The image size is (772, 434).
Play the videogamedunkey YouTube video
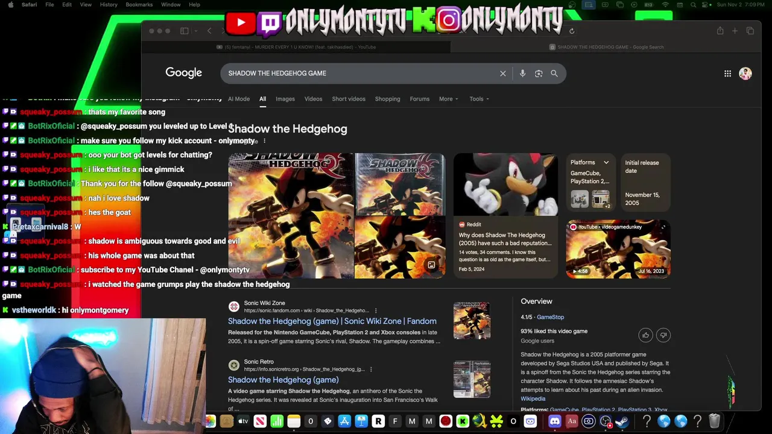[618, 248]
